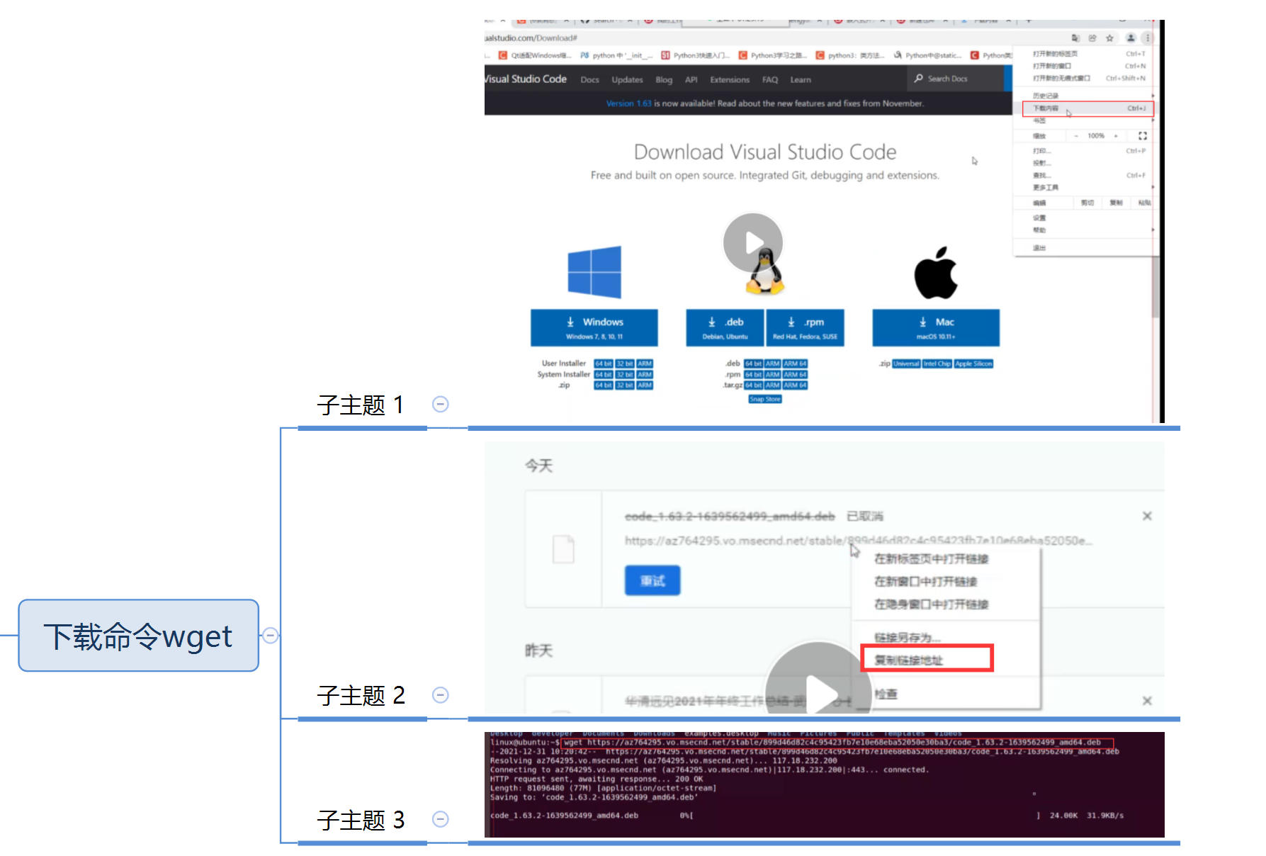Open Blog in the VS Code navbar
Viewport: 1266px width, 856px height.
click(x=664, y=80)
